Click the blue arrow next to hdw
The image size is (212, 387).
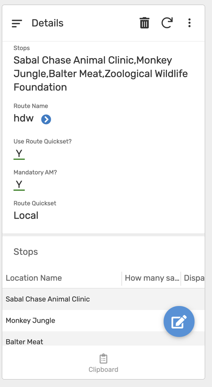46,119
